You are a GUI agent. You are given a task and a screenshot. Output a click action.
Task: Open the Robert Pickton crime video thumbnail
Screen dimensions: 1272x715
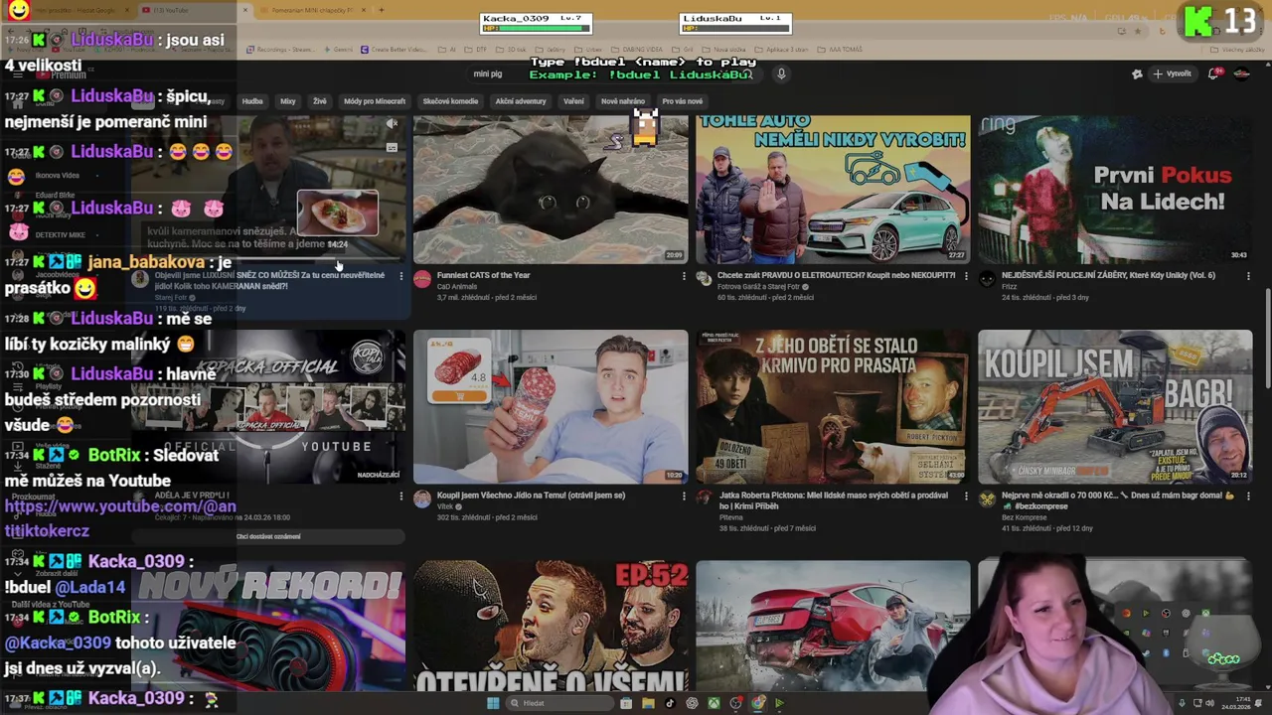tap(833, 407)
